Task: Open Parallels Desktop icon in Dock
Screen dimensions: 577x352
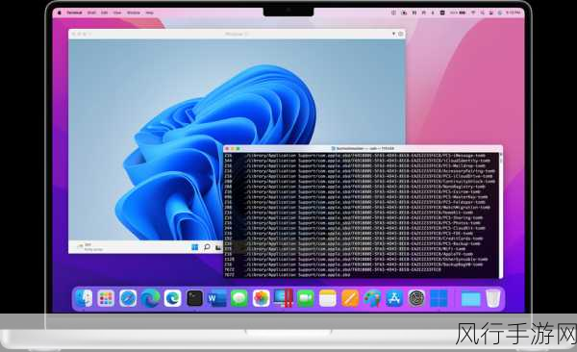Action: tap(284, 298)
